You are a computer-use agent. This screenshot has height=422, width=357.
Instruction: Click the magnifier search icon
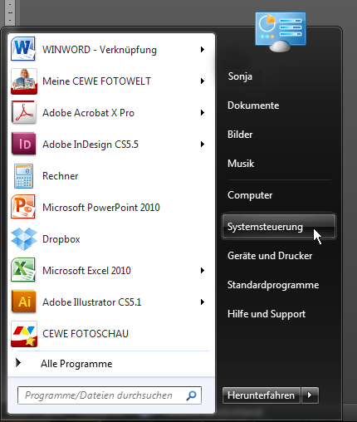tap(191, 395)
